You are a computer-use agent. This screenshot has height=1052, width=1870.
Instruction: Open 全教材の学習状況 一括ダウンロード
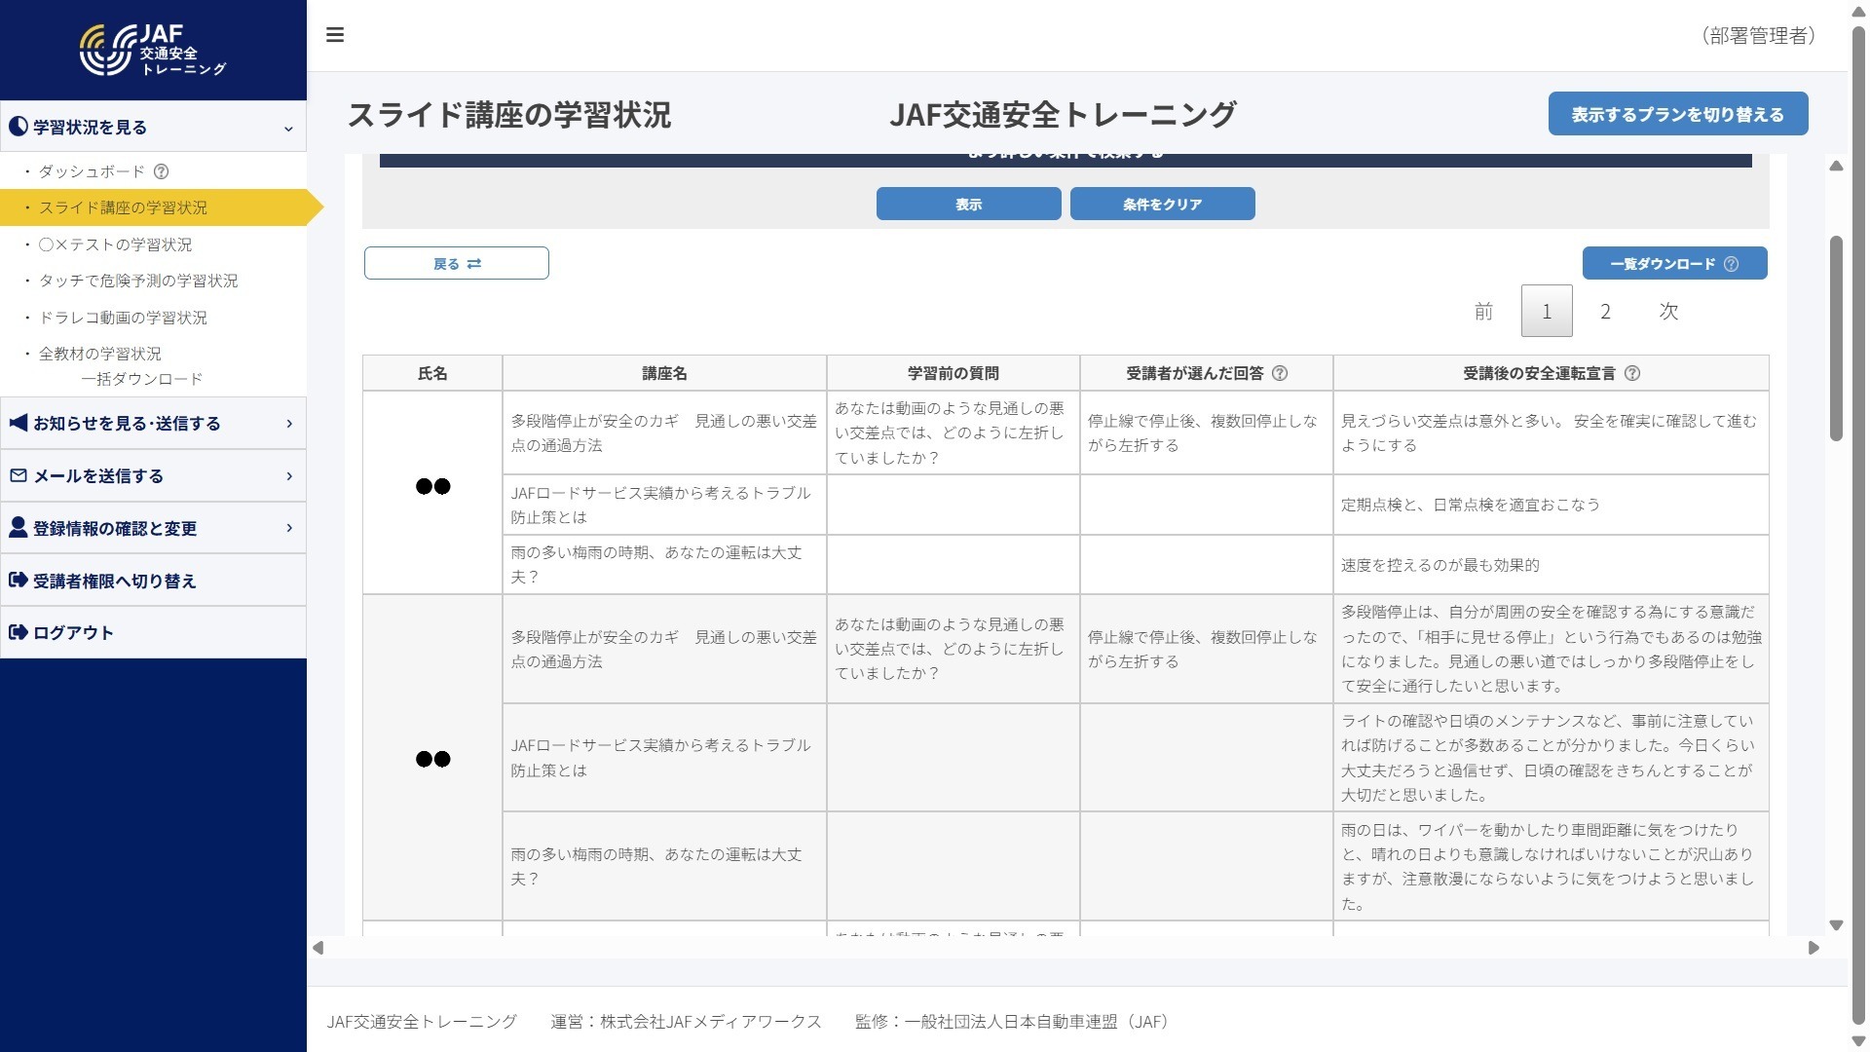click(x=121, y=366)
